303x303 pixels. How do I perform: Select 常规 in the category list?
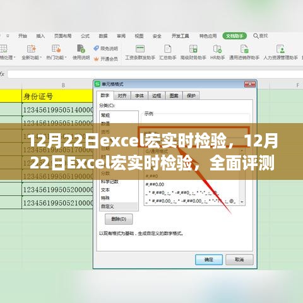click(x=119, y=115)
